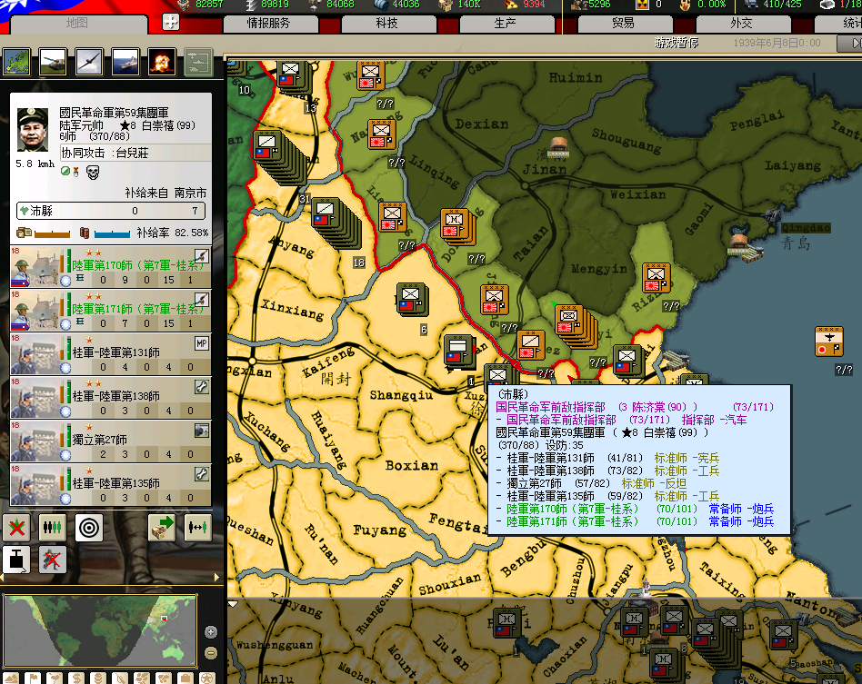Screen dimensions: 862x684
Task: Select the naval units filter with warship icon
Action: pos(125,62)
